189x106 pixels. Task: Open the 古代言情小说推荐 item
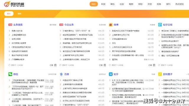(x=19, y=43)
